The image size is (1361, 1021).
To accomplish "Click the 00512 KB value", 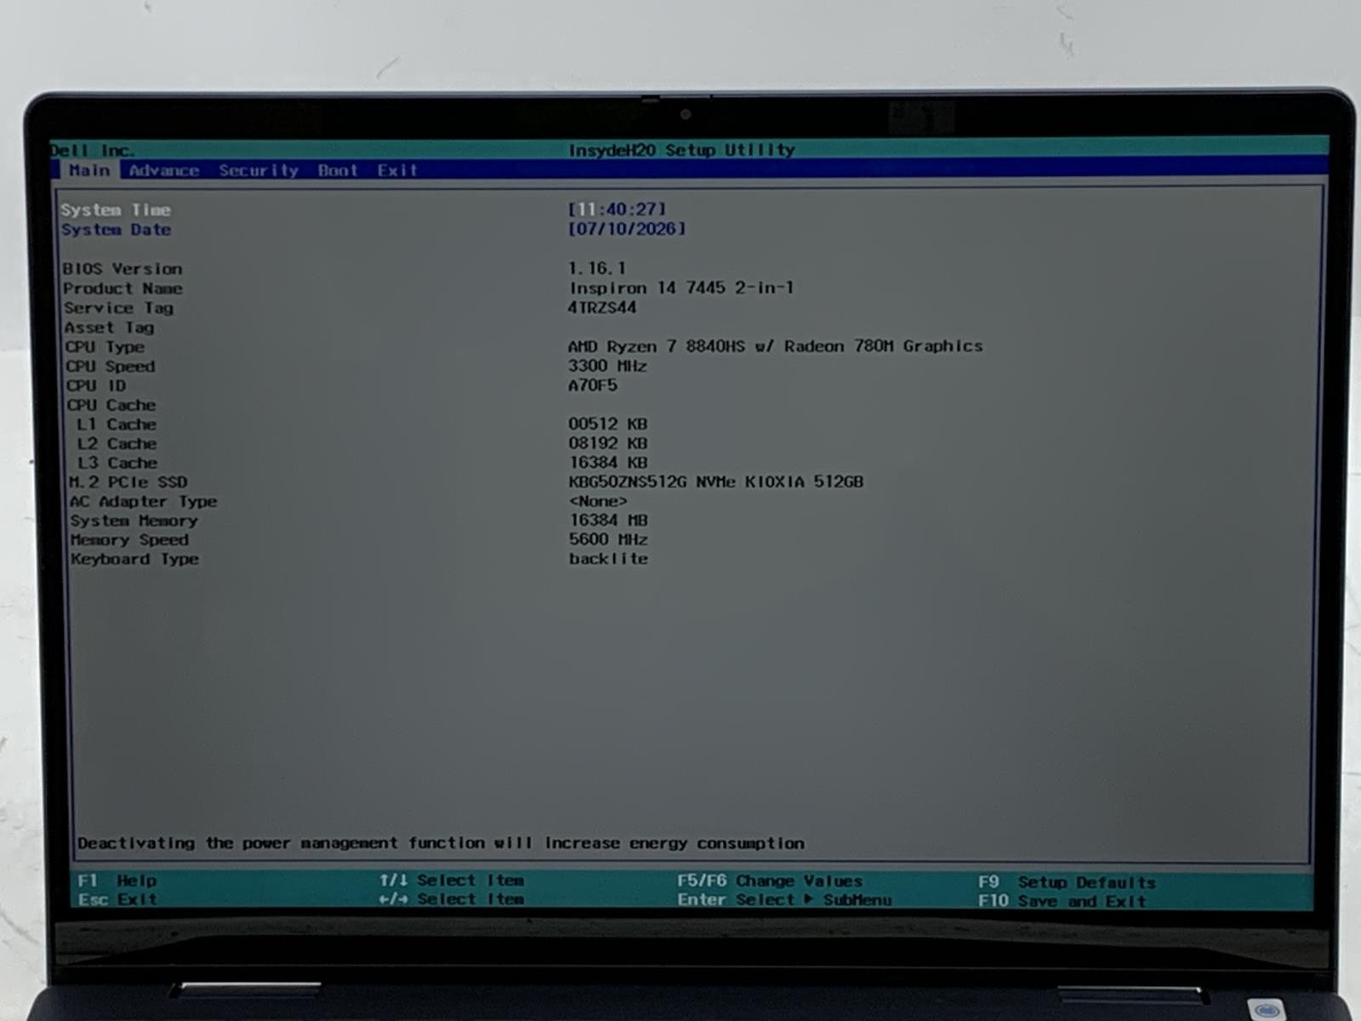I will 608,424.
